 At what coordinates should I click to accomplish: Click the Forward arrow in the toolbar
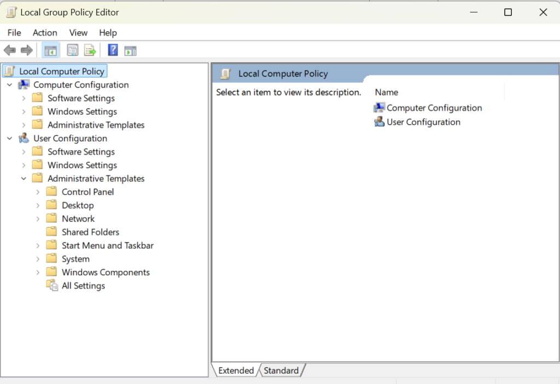click(x=26, y=51)
